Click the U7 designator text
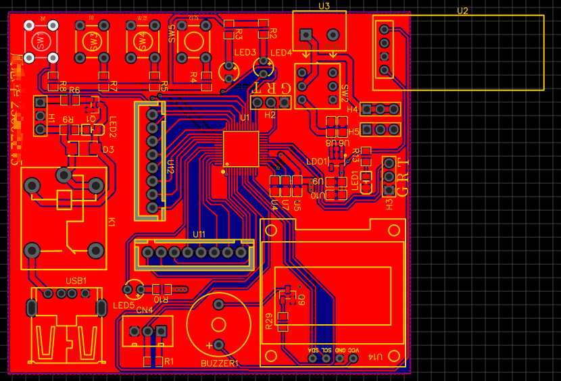This screenshot has height=381, width=561. pos(285,205)
